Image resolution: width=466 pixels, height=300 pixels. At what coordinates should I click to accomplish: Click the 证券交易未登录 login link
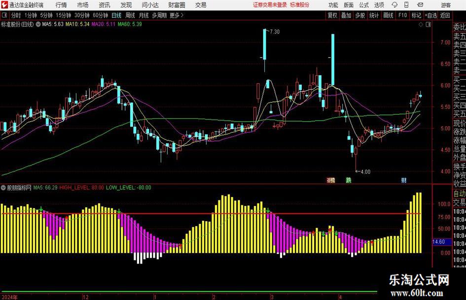point(270,5)
